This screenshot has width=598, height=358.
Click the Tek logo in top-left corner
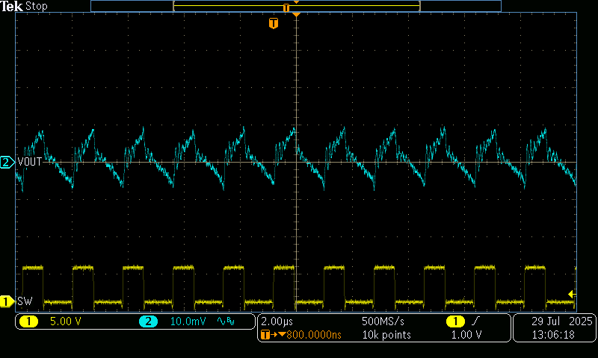(12, 6)
